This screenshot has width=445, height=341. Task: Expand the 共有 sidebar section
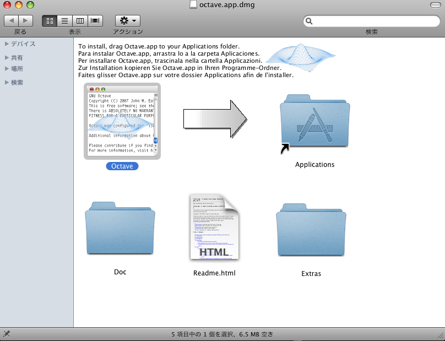pyautogui.click(x=7, y=58)
